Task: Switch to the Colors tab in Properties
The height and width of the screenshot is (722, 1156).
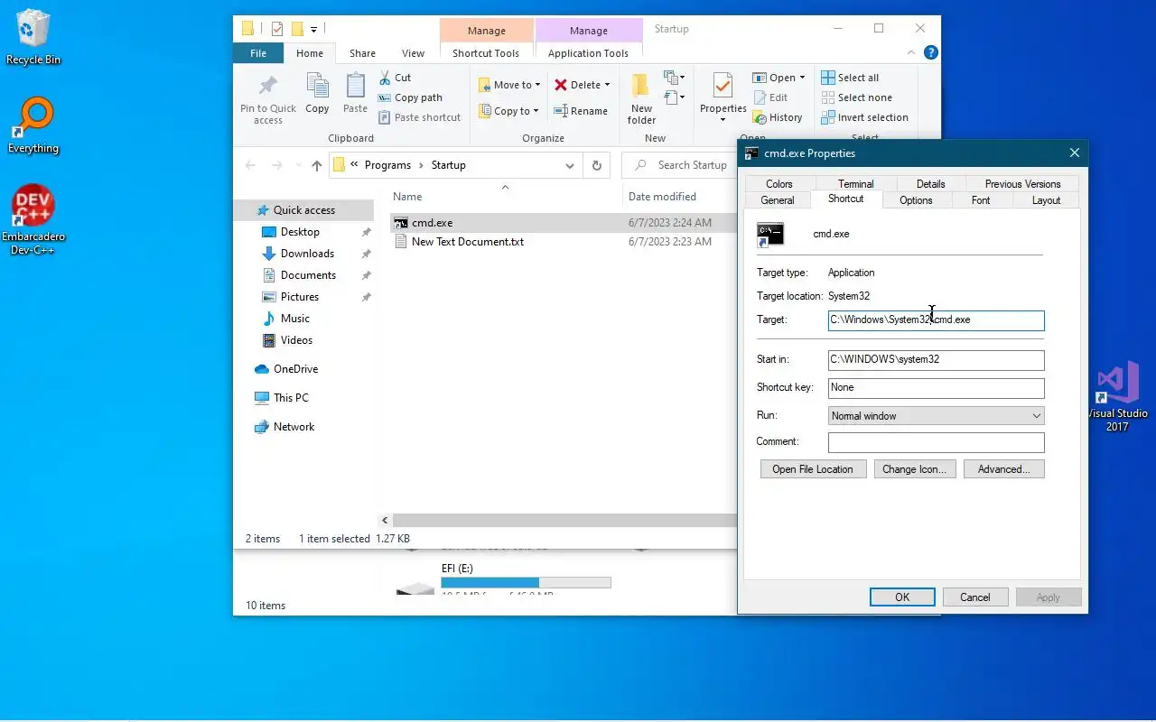Action: [x=779, y=184]
